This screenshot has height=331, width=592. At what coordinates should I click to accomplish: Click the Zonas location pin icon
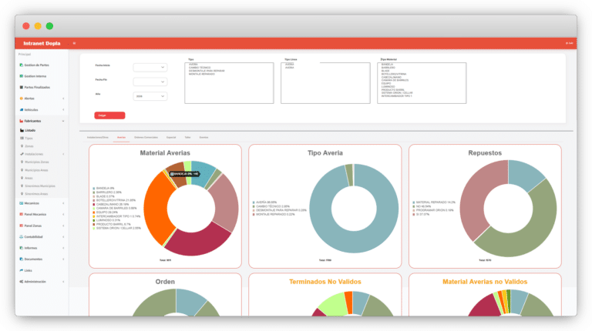[x=22, y=146]
